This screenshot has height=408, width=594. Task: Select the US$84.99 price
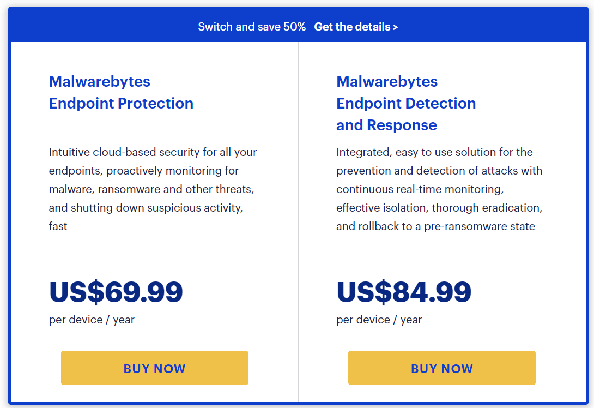[404, 292]
